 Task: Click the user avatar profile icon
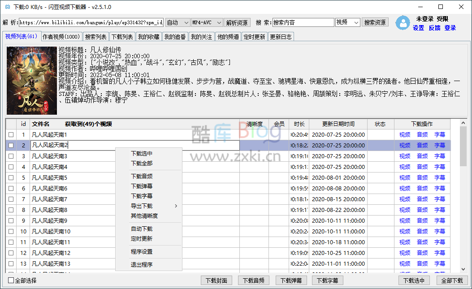[403, 23]
